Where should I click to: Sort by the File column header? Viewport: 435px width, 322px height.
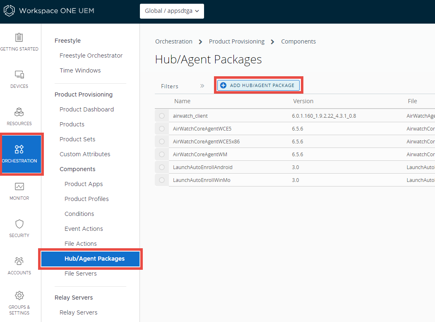(412, 101)
